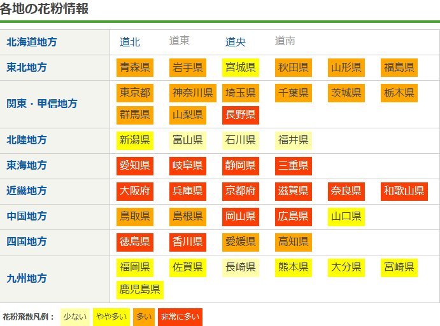Click the 九州地方 region header
440x326 pixels.
point(27,278)
